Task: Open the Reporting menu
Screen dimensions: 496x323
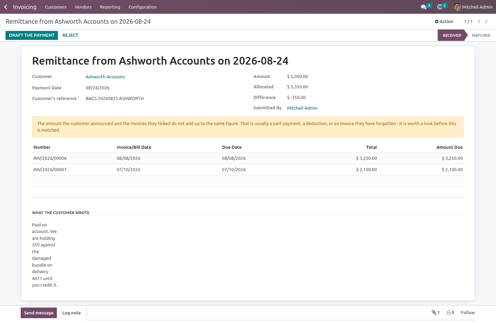Action: coord(110,7)
